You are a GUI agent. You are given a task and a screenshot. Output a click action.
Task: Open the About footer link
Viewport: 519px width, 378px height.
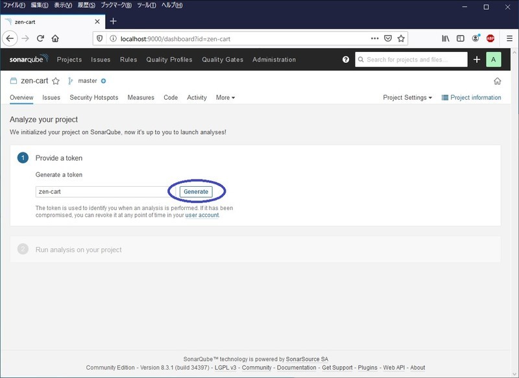pyautogui.click(x=418, y=368)
